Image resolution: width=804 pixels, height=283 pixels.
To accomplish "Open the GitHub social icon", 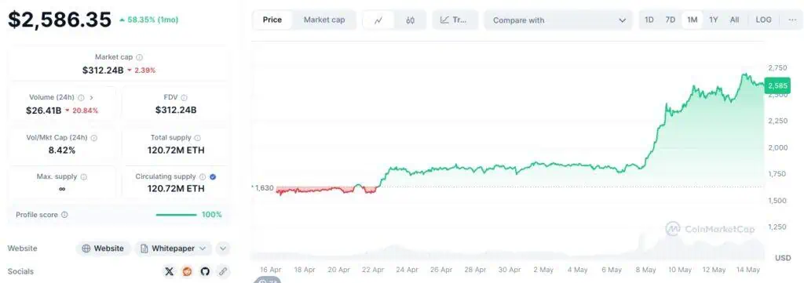I will pyautogui.click(x=205, y=271).
